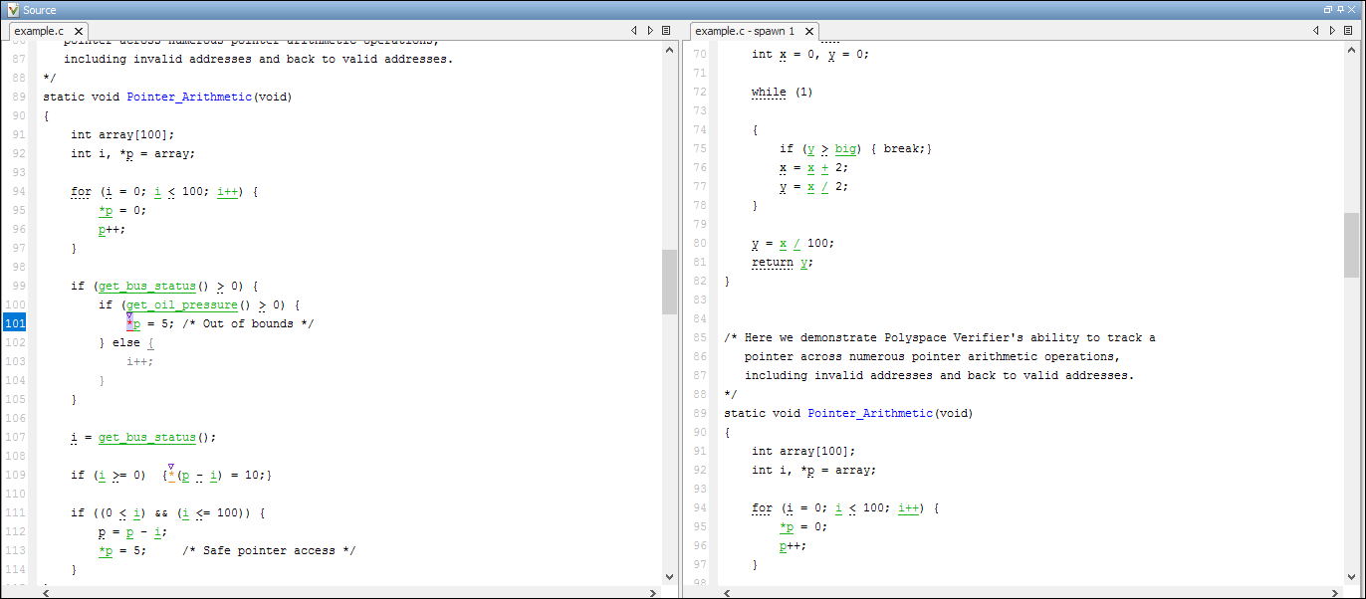
Task: Close the example.c tab in left pane
Action: [x=79, y=32]
